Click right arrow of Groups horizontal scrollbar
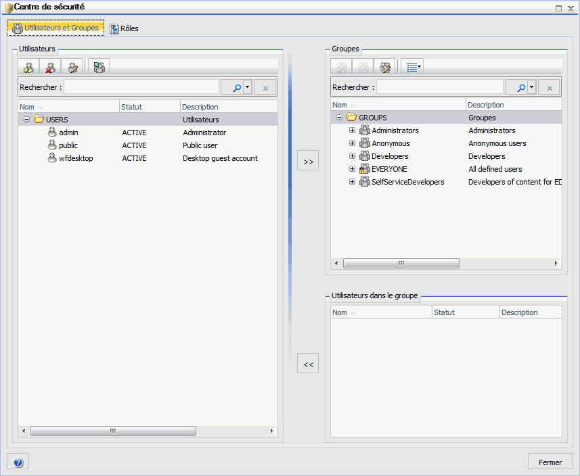 coord(556,263)
